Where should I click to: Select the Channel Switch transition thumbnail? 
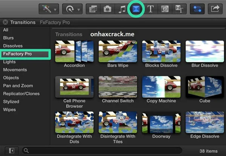point(118,87)
